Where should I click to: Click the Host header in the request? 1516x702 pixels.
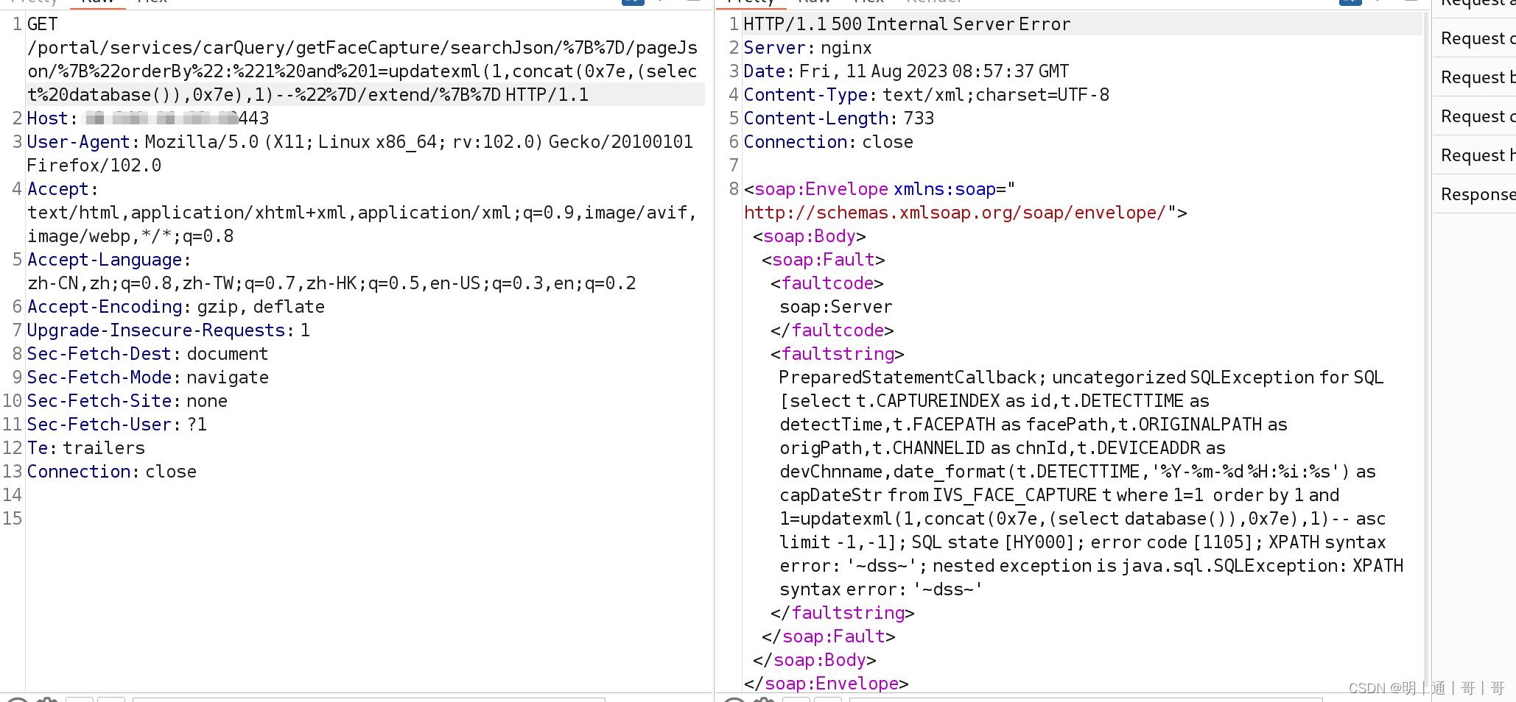point(148,118)
